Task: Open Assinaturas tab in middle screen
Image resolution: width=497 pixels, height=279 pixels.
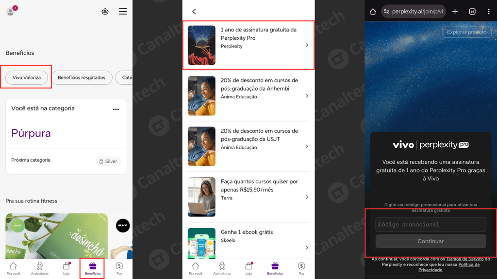Action: pyautogui.click(x=222, y=268)
